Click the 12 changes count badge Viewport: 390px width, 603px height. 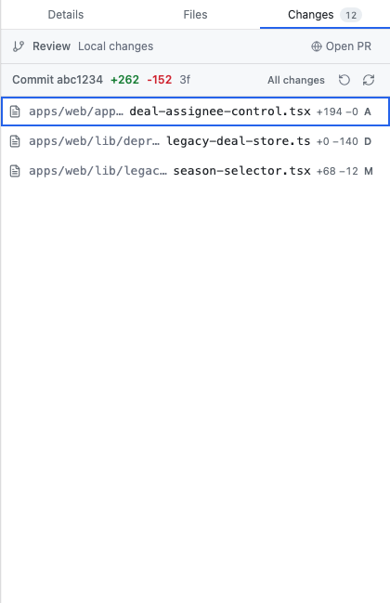pyautogui.click(x=351, y=15)
